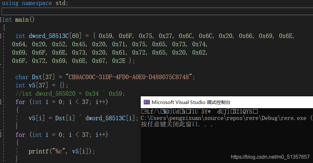The image size is (313, 163).
Task: Click the 0x71 array value
Action: (x=119, y=44)
